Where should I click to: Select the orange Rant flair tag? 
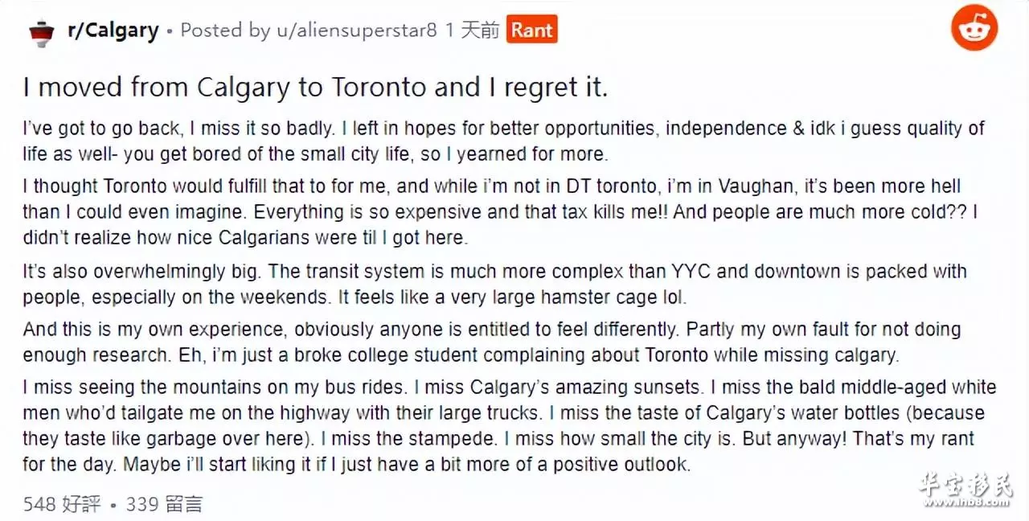531,31
